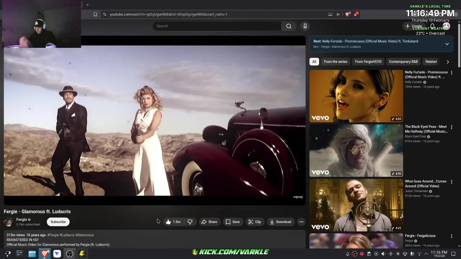Click the Justin Timberlake channel name

click(x=416, y=191)
